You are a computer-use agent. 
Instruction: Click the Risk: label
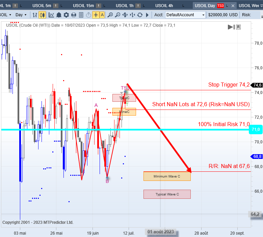pyautogui.click(x=246, y=15)
